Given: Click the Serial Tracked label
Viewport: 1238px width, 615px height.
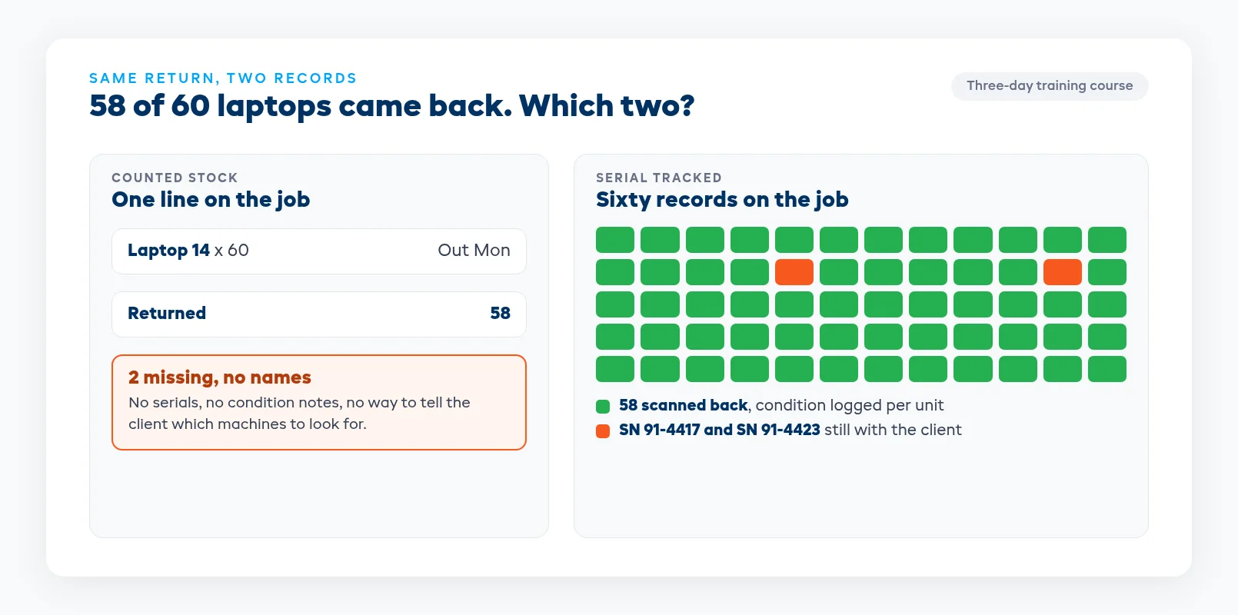Looking at the screenshot, I should pos(659,178).
